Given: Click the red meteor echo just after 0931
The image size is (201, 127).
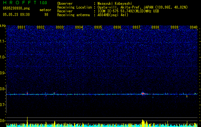Looking at the screenshot, I should coord(27,93).
